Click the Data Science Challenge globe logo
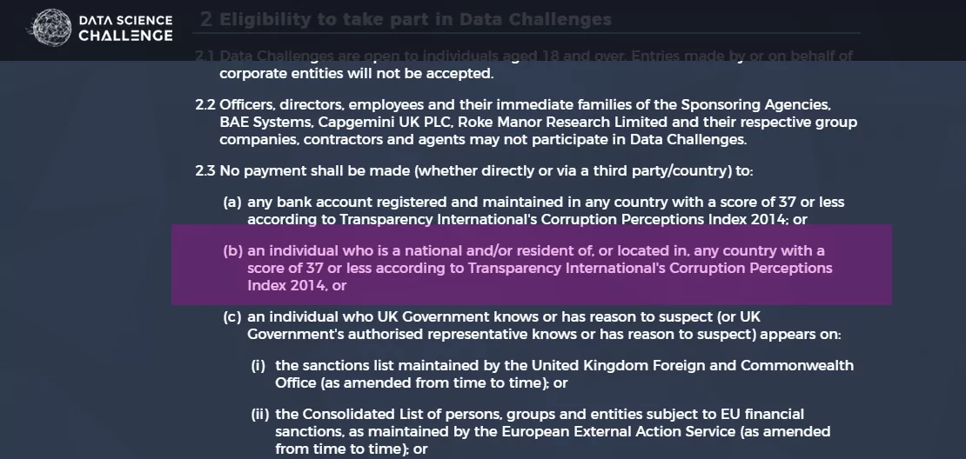966x459 pixels. pyautogui.click(x=51, y=27)
